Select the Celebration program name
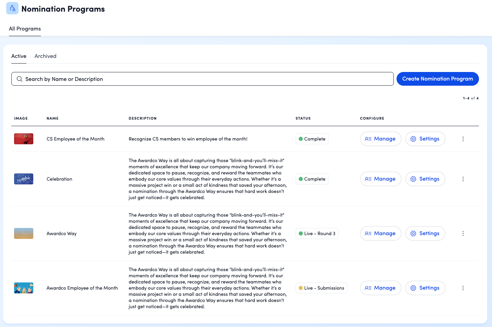492x327 pixels. point(59,179)
